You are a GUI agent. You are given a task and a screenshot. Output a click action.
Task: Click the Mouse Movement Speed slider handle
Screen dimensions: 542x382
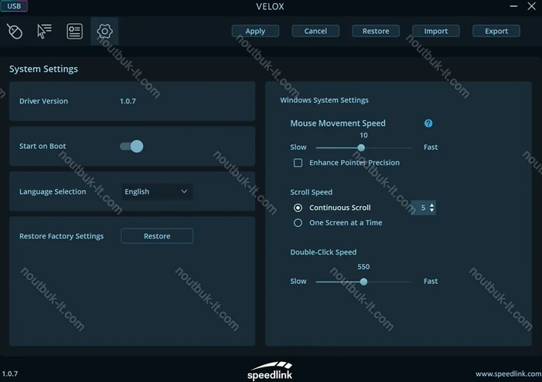(361, 147)
